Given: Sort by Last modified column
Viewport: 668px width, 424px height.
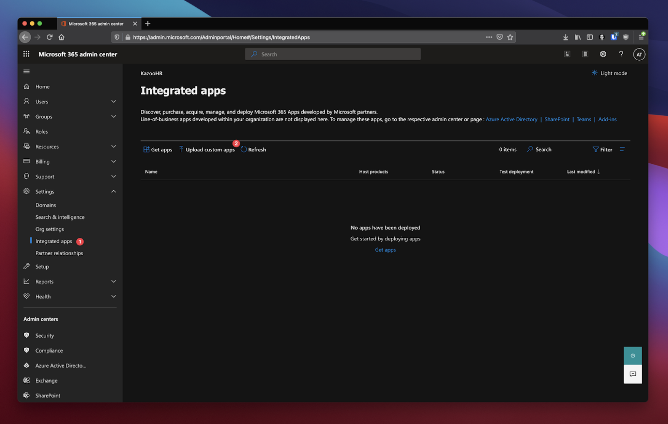Looking at the screenshot, I should [x=583, y=172].
